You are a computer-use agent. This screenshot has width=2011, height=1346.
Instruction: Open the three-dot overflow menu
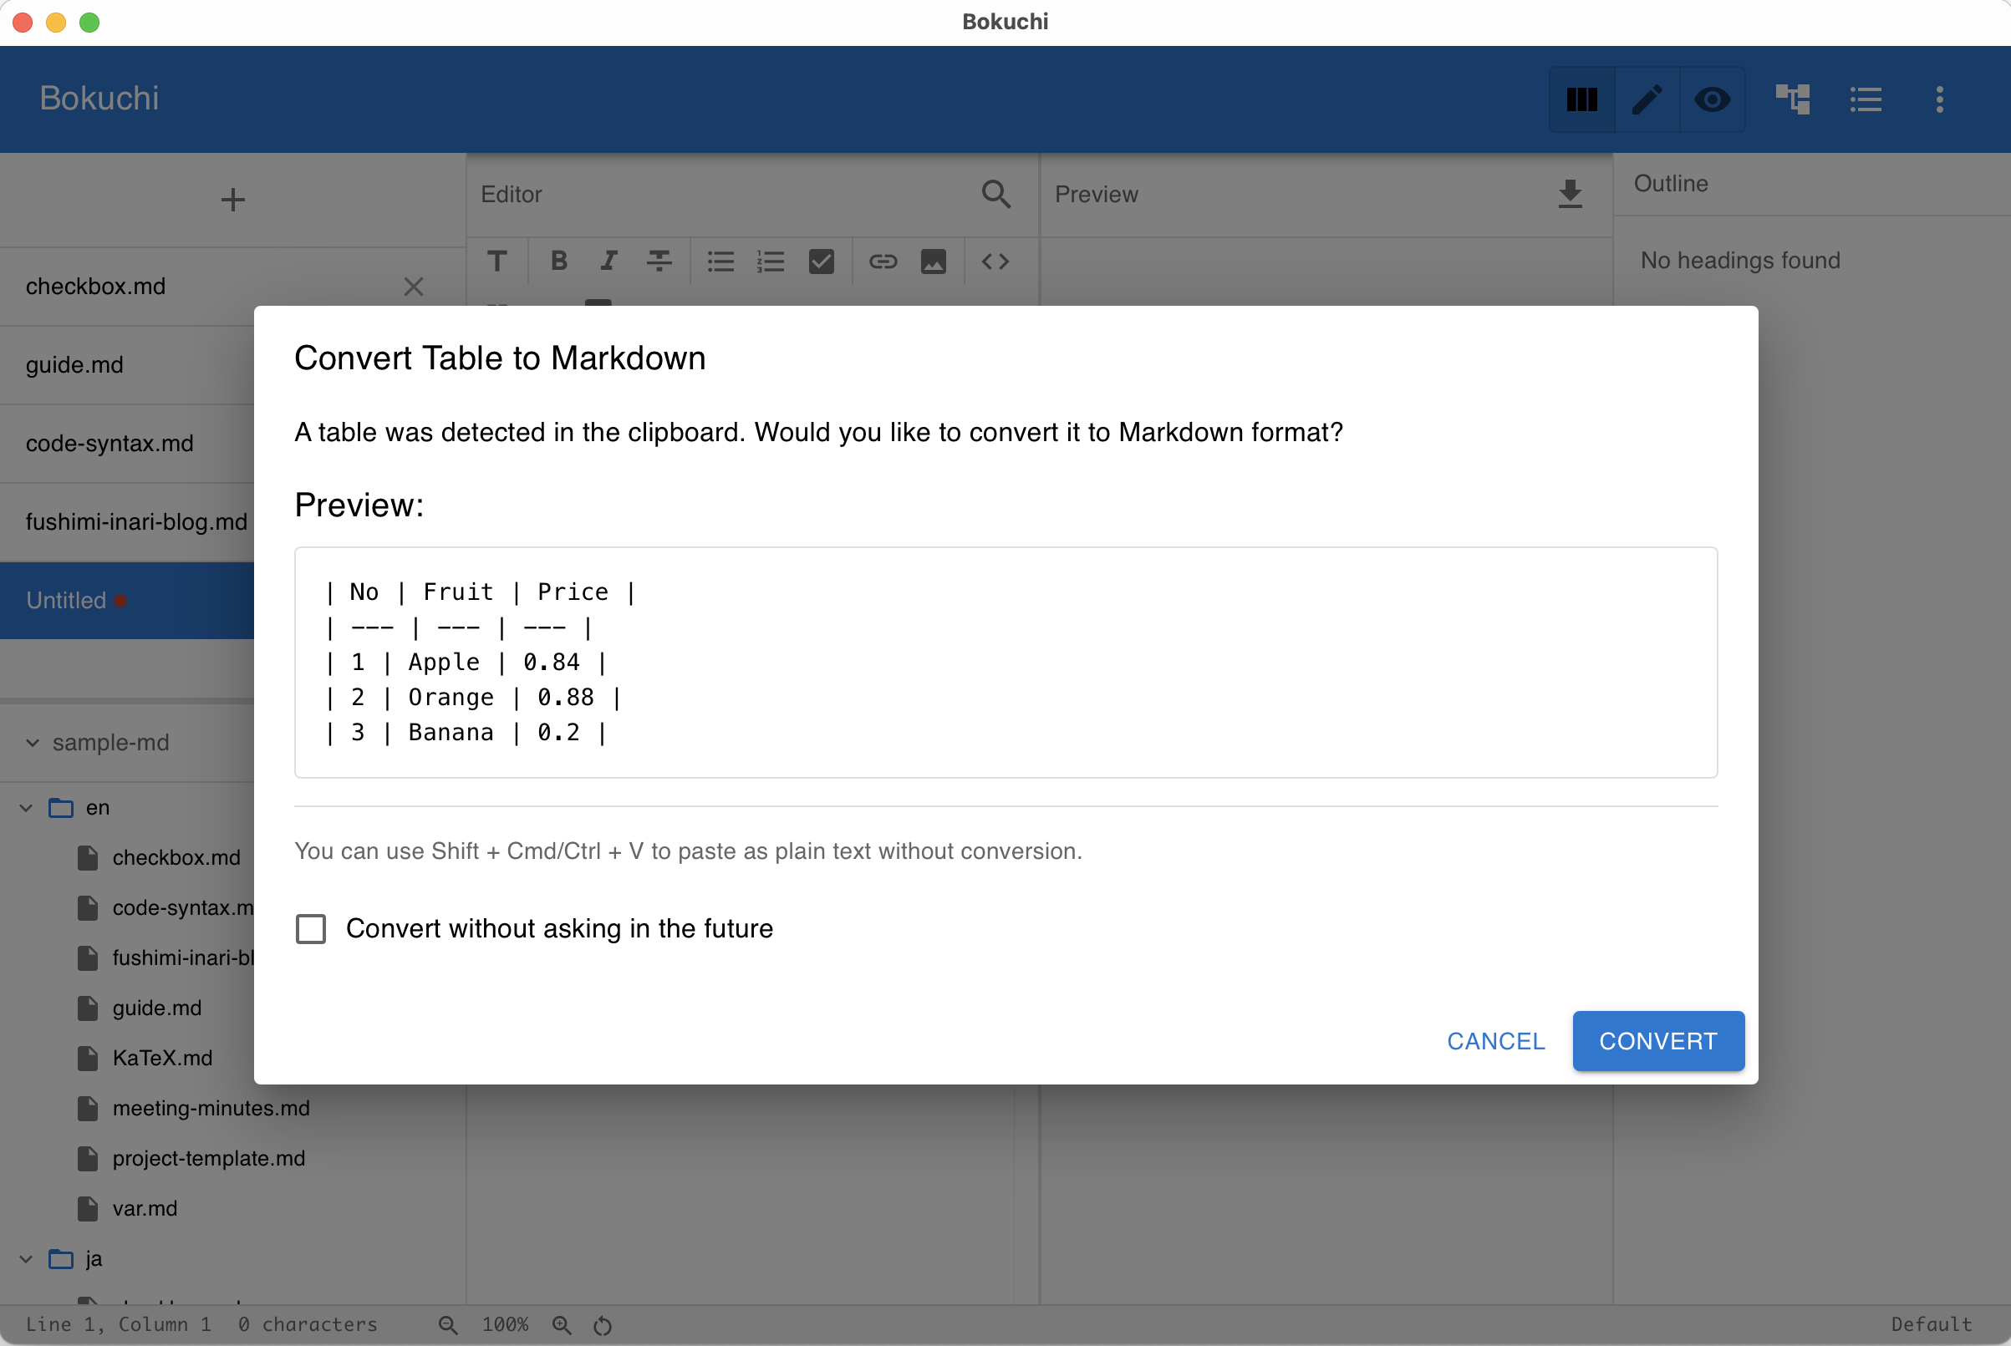(1940, 99)
